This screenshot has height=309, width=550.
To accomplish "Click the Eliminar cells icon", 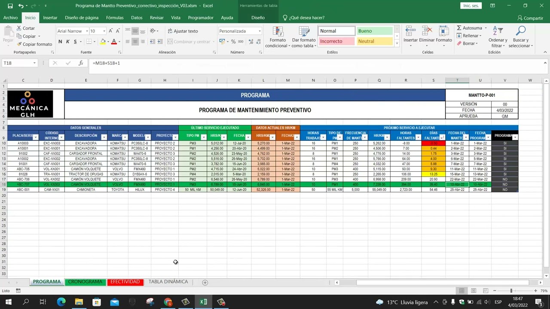I will [427, 31].
